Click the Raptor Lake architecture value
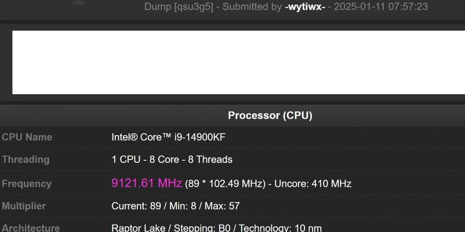Screen dimensions: 465x232 [x=138, y=228]
